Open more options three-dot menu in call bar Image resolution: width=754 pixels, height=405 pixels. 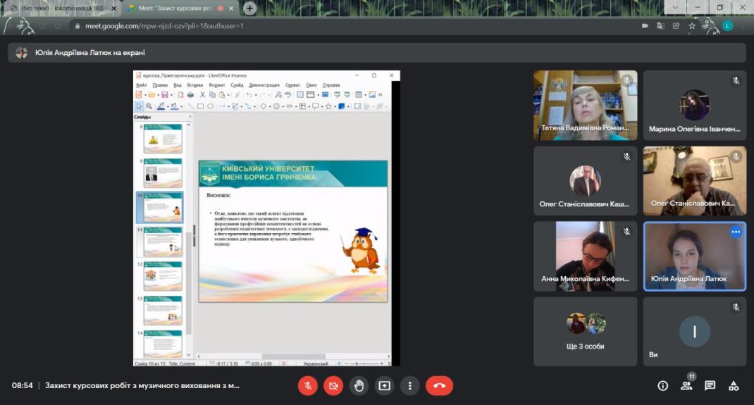point(410,385)
